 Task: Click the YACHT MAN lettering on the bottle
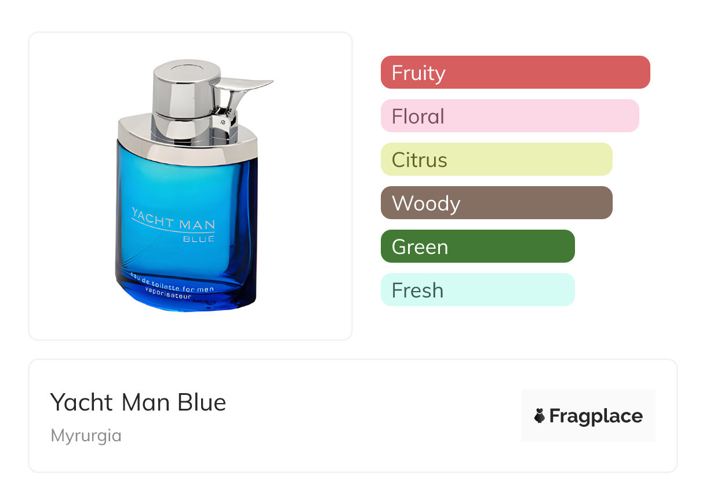coord(174,220)
